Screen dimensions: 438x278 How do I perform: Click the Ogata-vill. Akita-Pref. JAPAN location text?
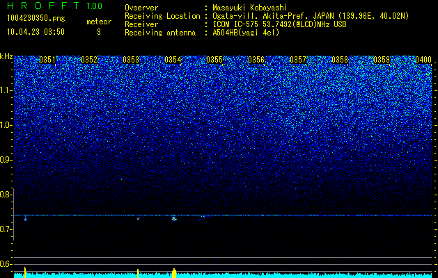click(311, 16)
